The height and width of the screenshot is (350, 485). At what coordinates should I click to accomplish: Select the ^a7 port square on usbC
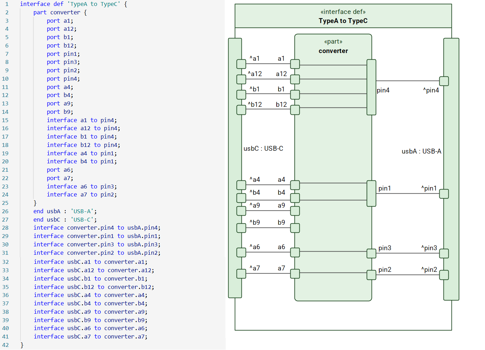tap(241, 274)
